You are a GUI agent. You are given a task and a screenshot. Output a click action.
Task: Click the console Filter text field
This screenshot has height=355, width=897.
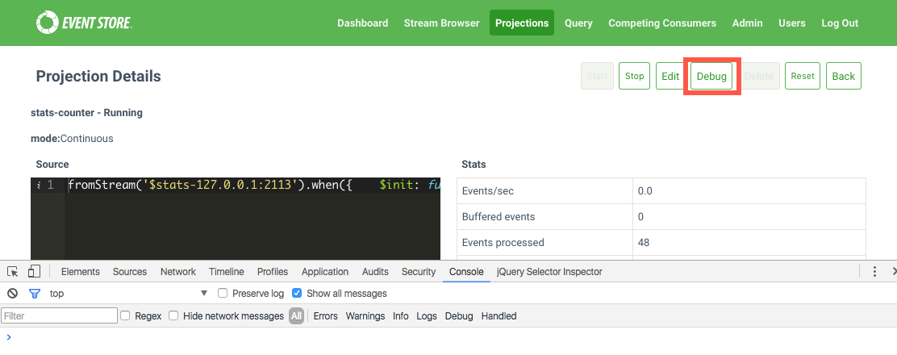click(x=60, y=316)
